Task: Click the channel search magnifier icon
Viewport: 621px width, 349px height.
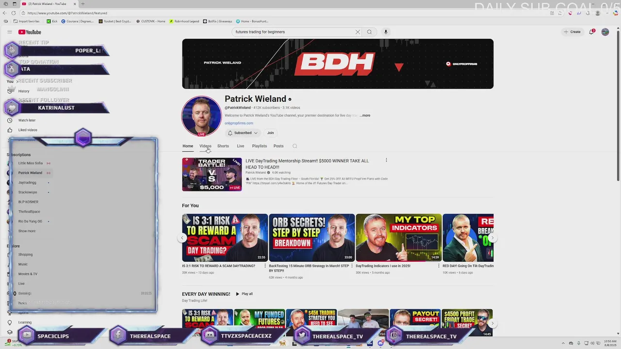Action: pos(294,146)
